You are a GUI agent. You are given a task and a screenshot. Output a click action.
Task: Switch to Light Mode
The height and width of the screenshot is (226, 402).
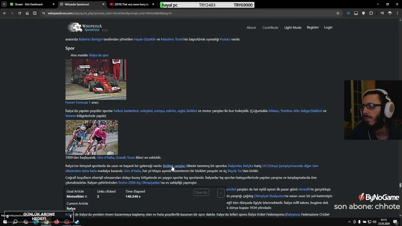click(x=293, y=28)
